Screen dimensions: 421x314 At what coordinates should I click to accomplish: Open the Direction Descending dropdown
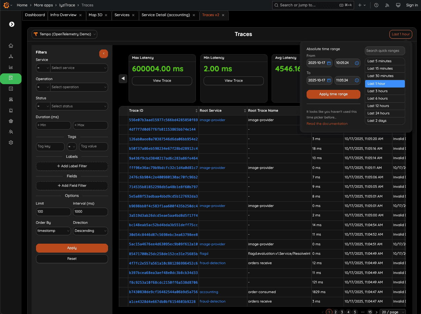pyautogui.click(x=90, y=231)
